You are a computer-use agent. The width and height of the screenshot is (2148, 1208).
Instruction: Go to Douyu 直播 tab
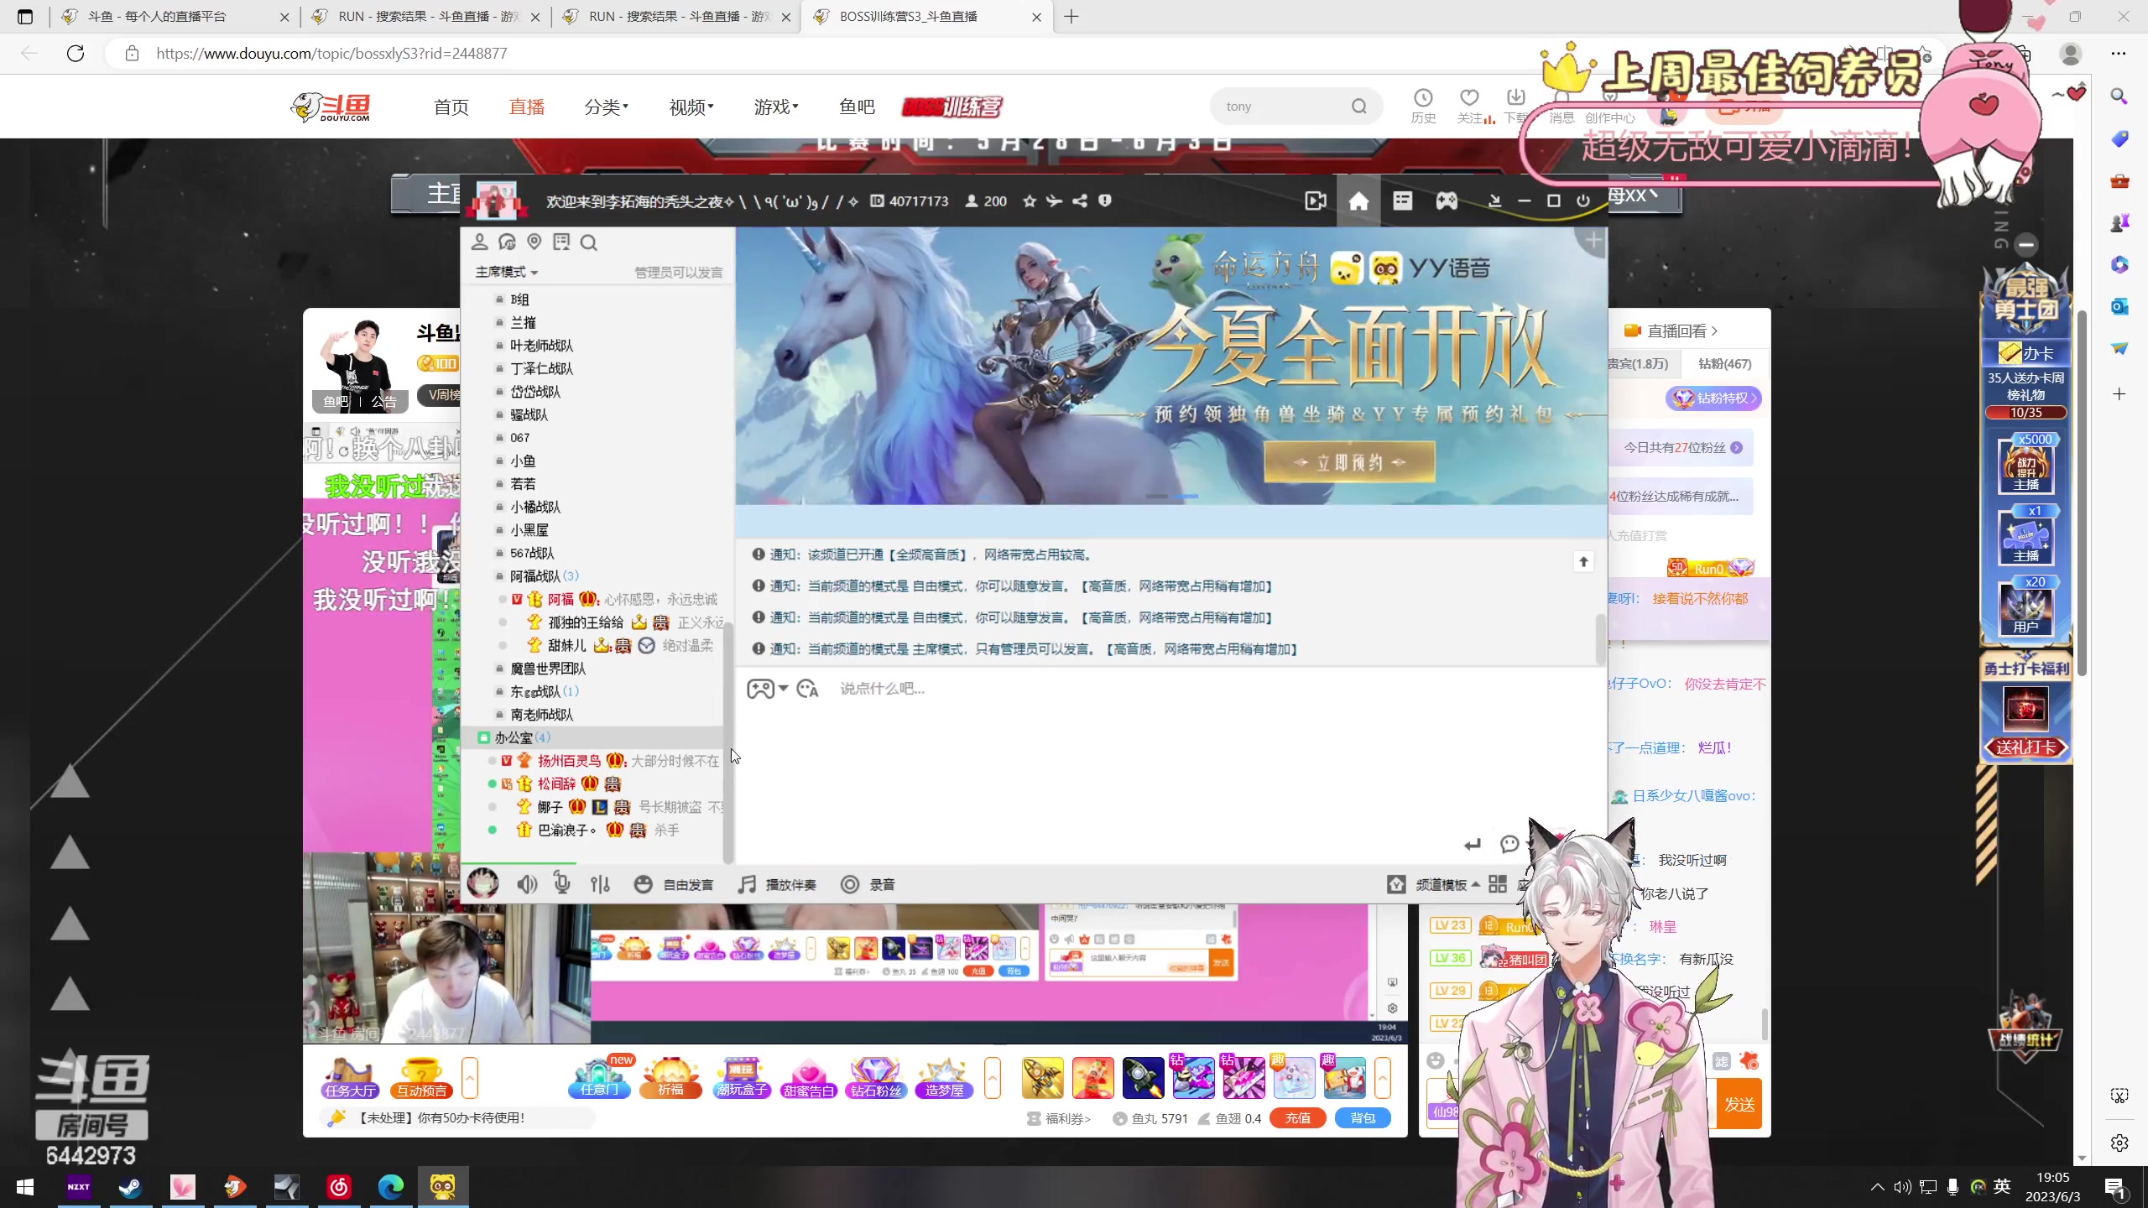pos(527,107)
